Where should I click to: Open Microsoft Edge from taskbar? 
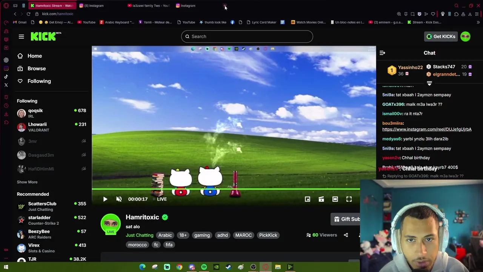tap(142, 267)
